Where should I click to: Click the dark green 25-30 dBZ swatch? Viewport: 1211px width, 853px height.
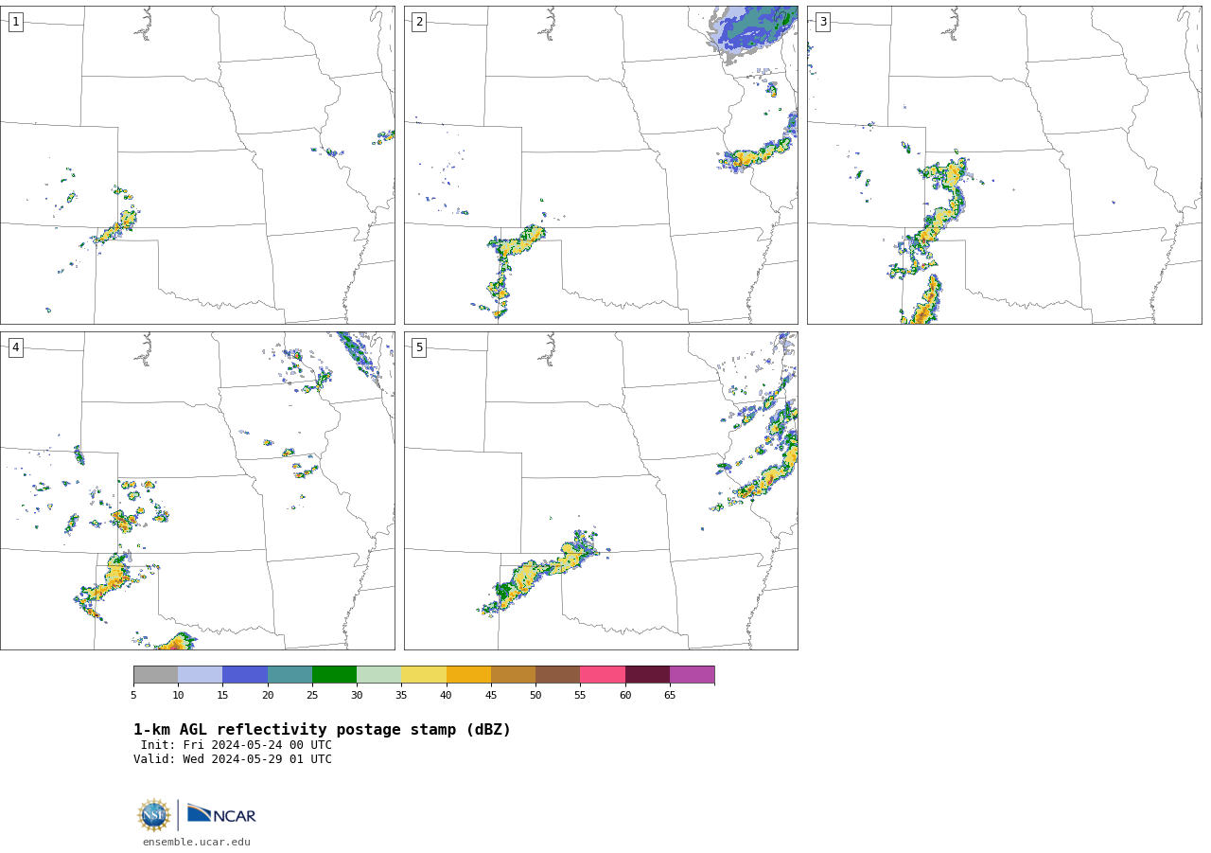point(334,674)
